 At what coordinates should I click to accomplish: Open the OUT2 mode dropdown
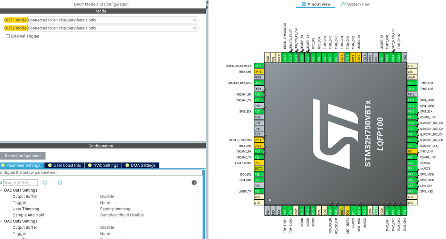pos(112,28)
